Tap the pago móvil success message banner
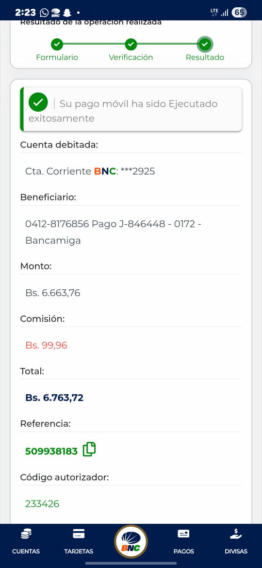The height and width of the screenshot is (568, 262). 131,109
